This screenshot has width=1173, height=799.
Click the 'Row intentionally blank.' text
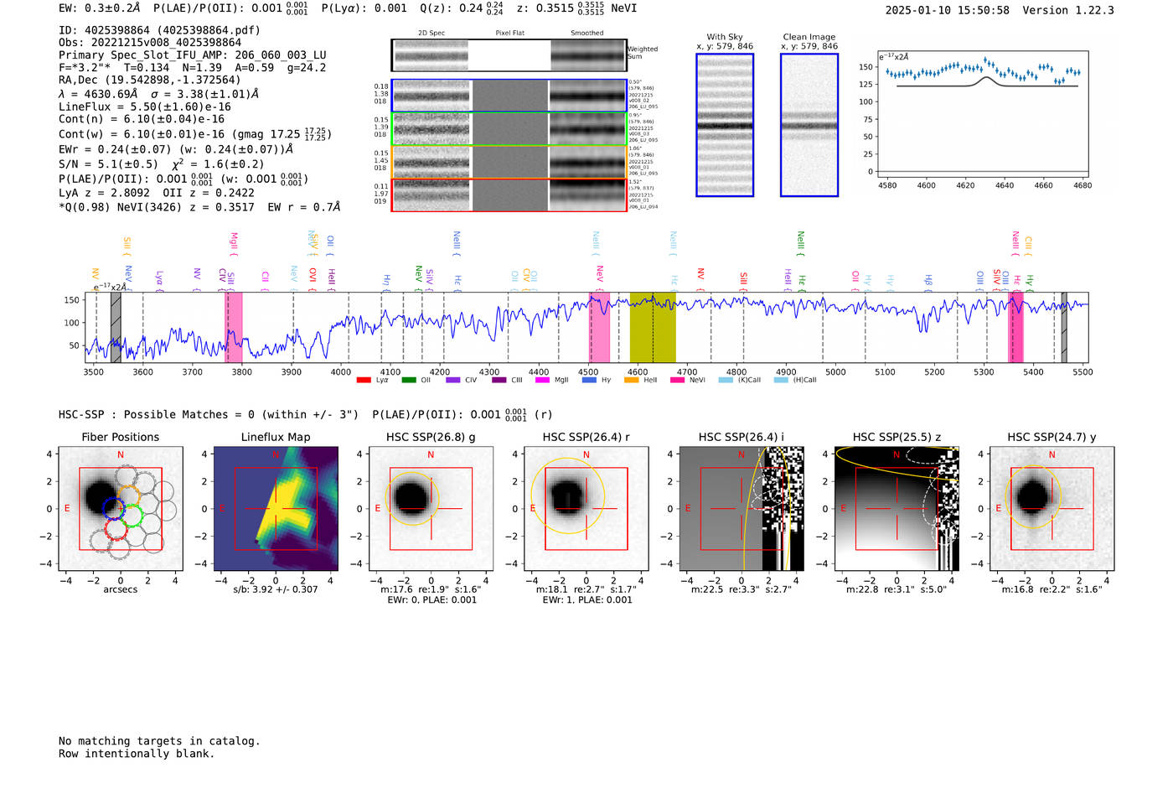point(137,754)
